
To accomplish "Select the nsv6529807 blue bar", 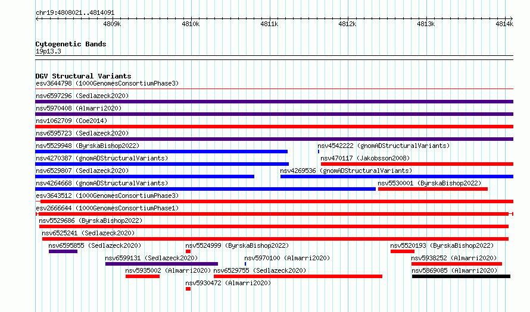I will (145, 177).
